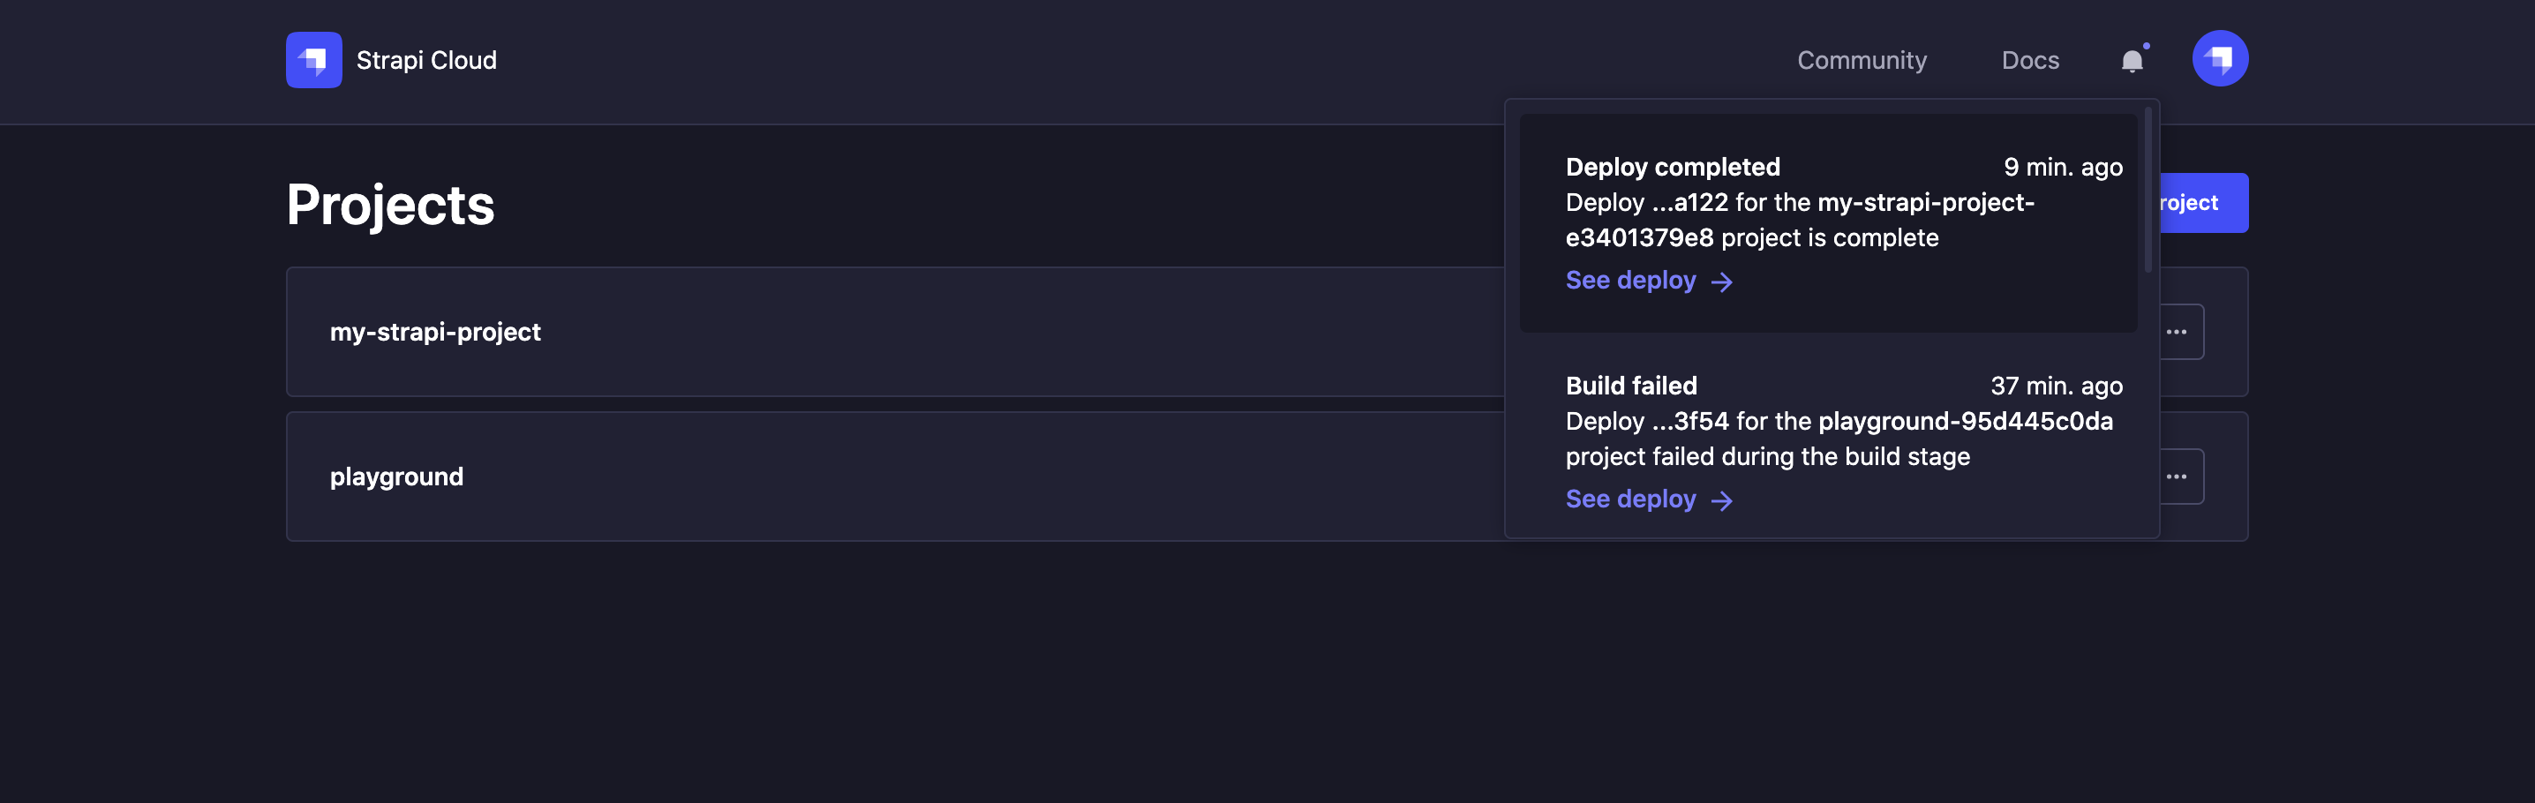Open the playground project
This screenshot has height=803, width=2535.
[396, 476]
